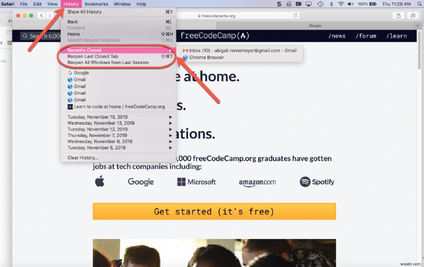
Task: Expand Tuesday, November 5, 2019 history
Action: [x=118, y=148]
